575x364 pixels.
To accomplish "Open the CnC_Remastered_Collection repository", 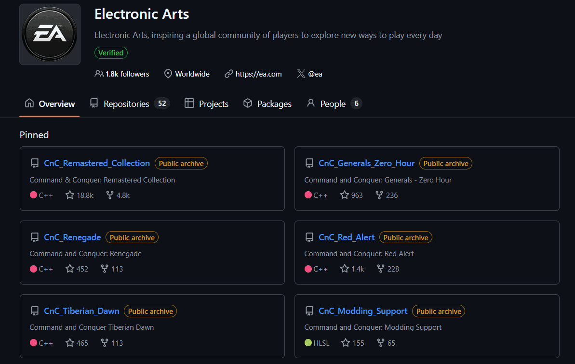I will point(97,163).
